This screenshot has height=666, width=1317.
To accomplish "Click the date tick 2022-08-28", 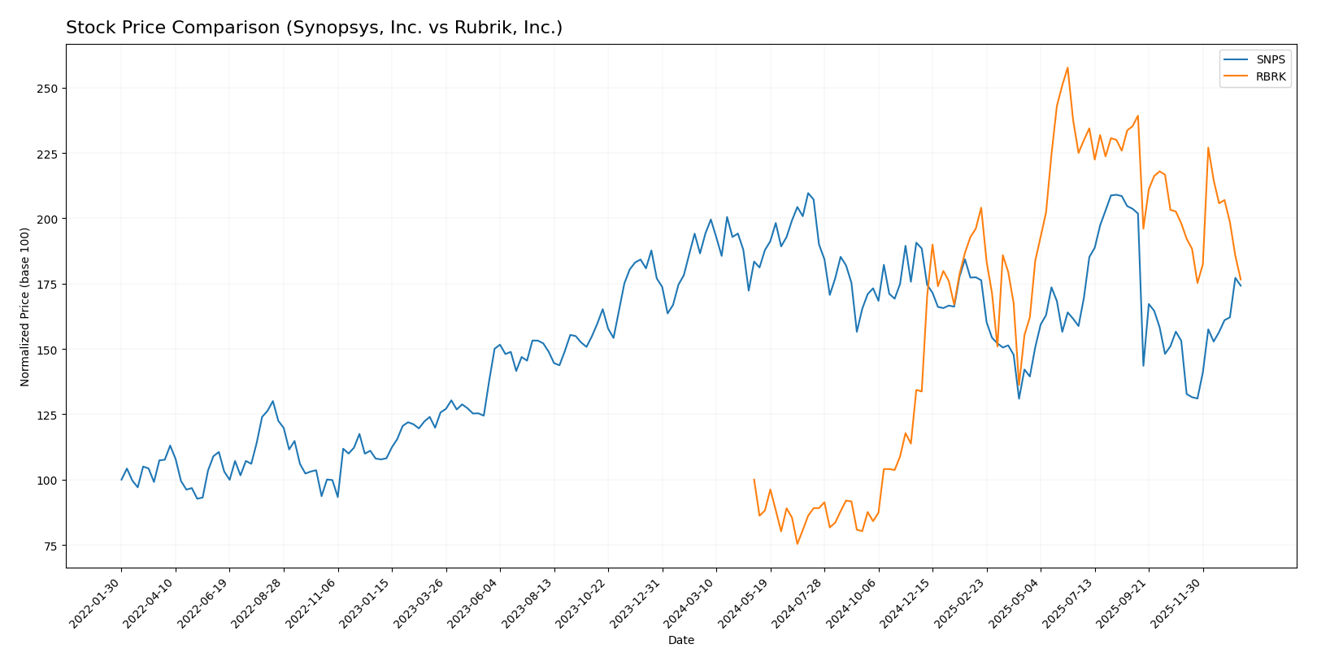I will (x=258, y=603).
